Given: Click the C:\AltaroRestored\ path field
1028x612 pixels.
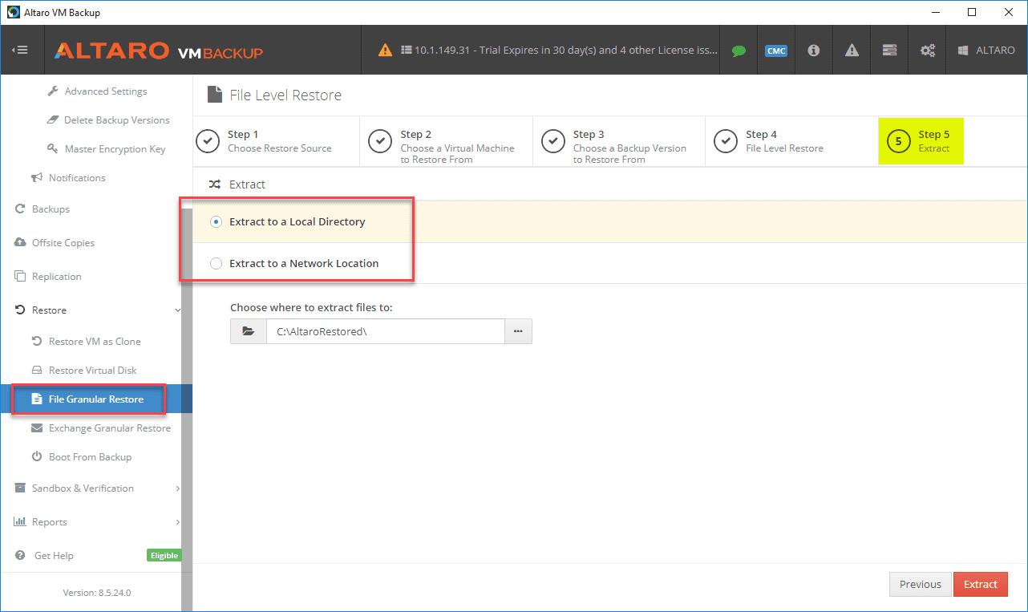Looking at the screenshot, I should (x=385, y=331).
